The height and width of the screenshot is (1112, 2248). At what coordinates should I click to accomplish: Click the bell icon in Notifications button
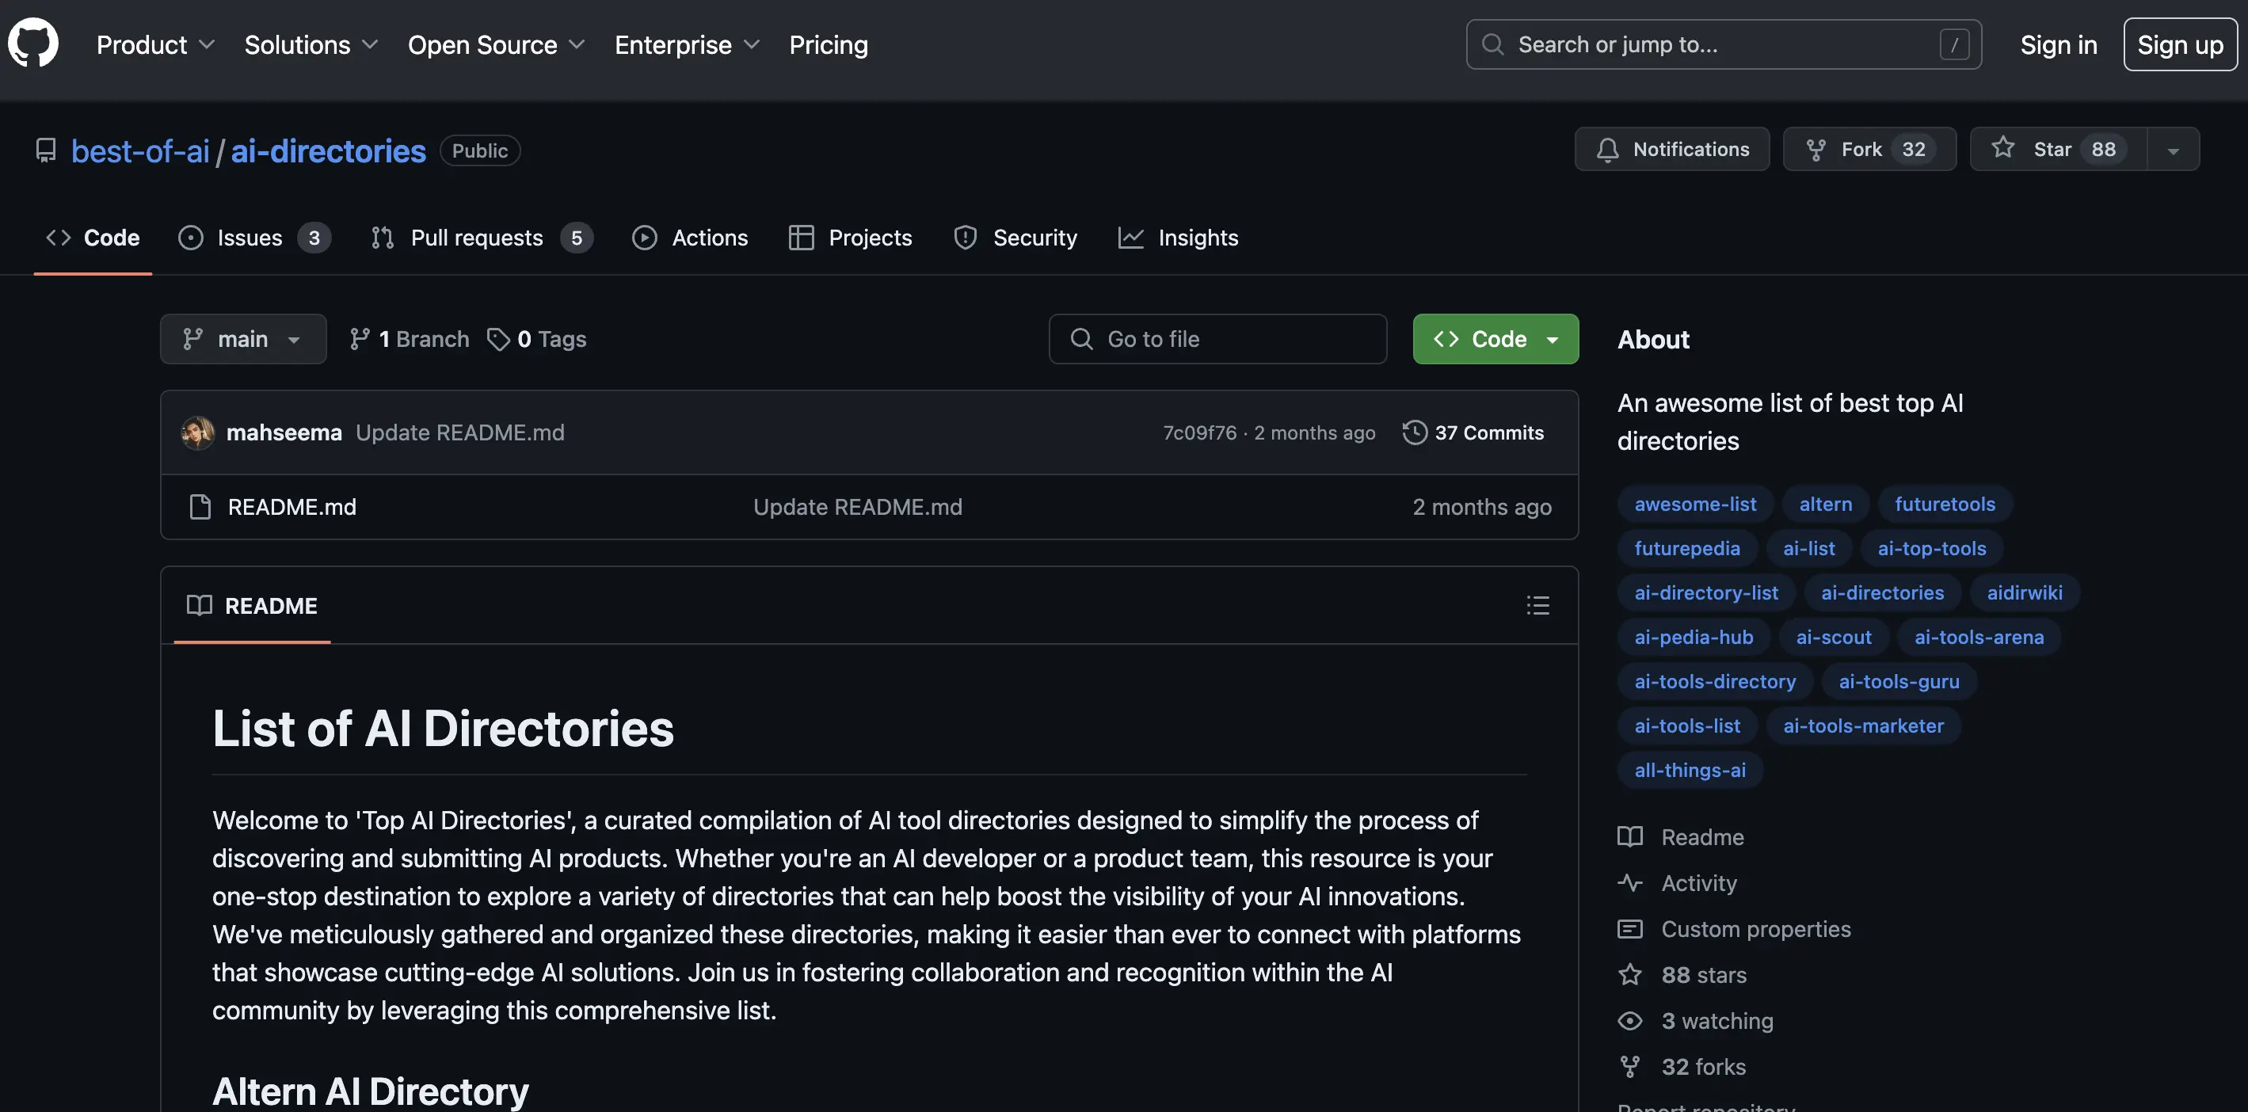pos(1607,149)
